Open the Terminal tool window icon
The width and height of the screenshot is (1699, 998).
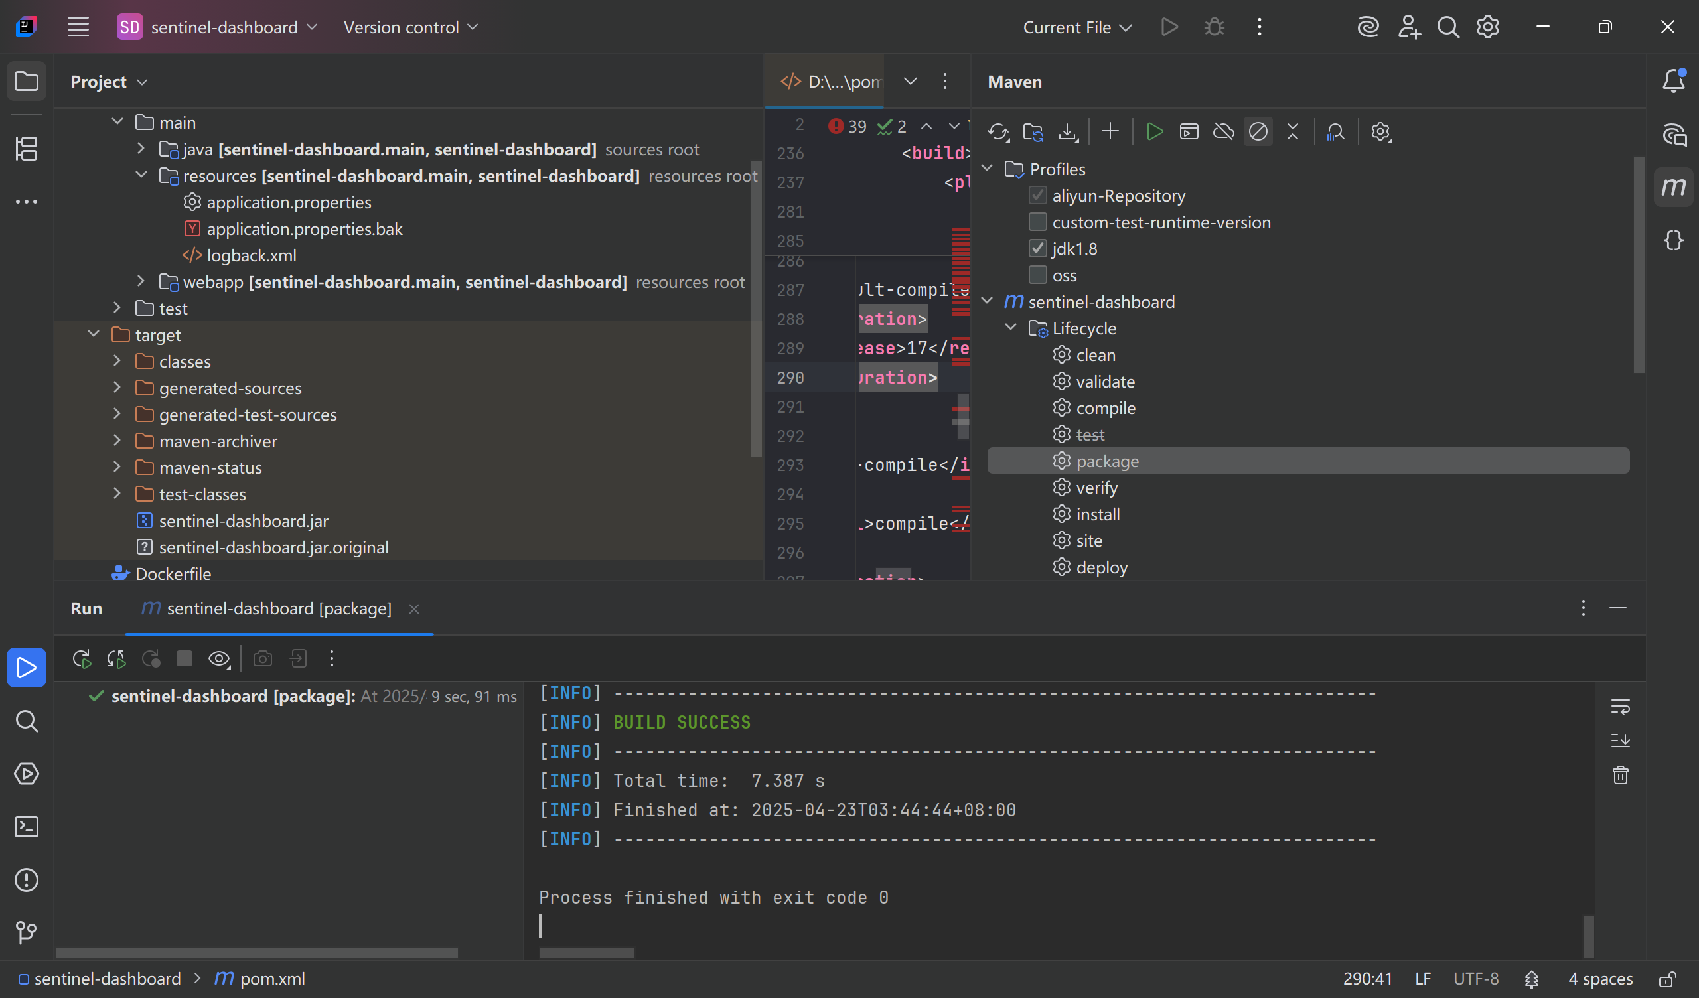tap(27, 827)
